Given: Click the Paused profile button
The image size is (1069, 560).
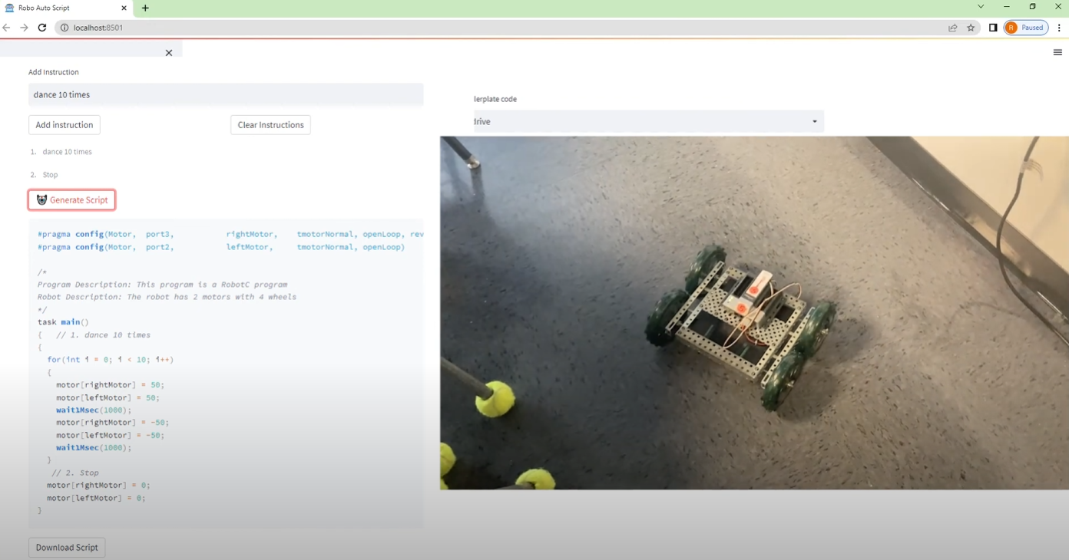Looking at the screenshot, I should [1026, 28].
